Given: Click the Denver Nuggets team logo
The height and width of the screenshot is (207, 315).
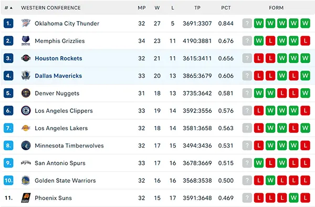Looking at the screenshot, I should point(26,93).
